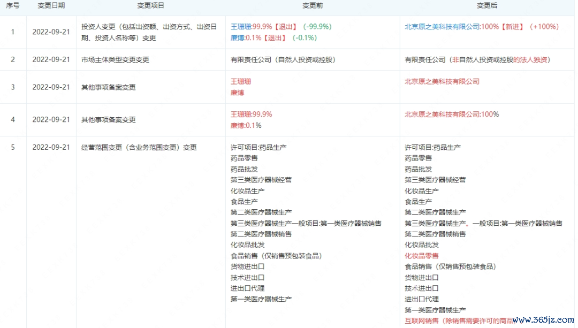578x328 pixels.
Task: Click red 北京原之美科技有限公司 in row 3
Action: [x=442, y=81]
